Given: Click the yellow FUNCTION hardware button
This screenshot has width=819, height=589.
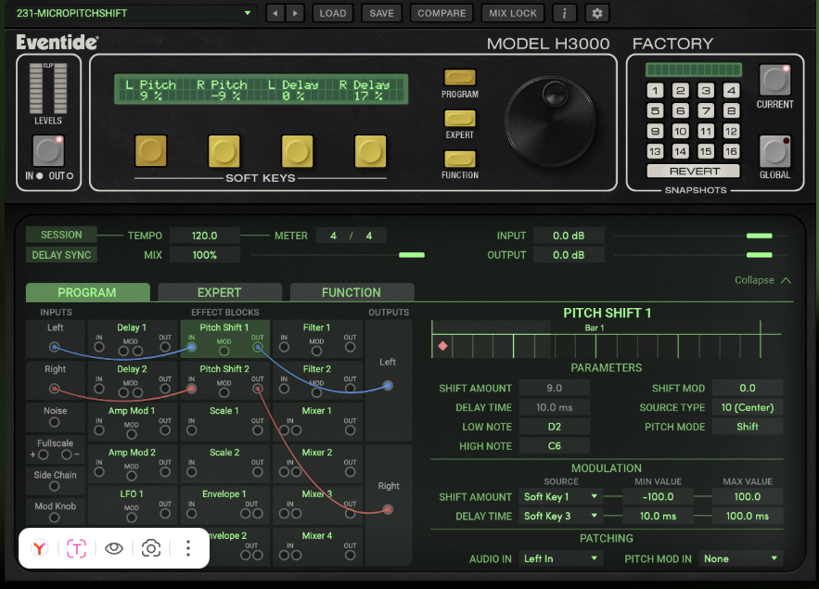Looking at the screenshot, I should (460, 159).
